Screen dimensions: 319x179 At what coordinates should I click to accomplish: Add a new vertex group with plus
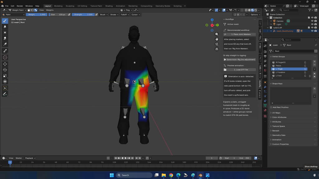(x=315, y=62)
